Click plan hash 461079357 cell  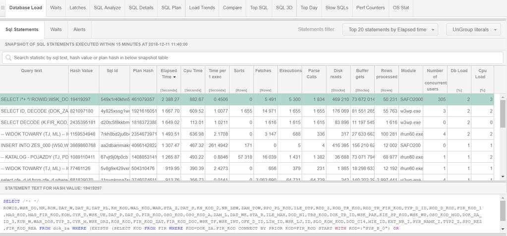[143, 99]
